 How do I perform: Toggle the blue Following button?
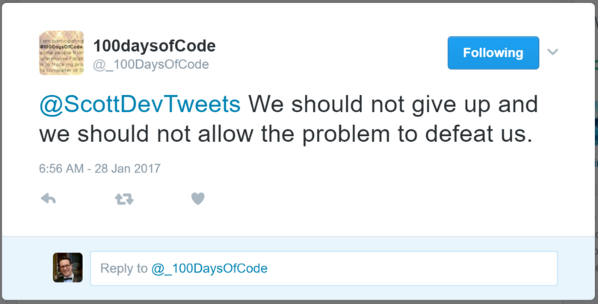click(x=493, y=53)
